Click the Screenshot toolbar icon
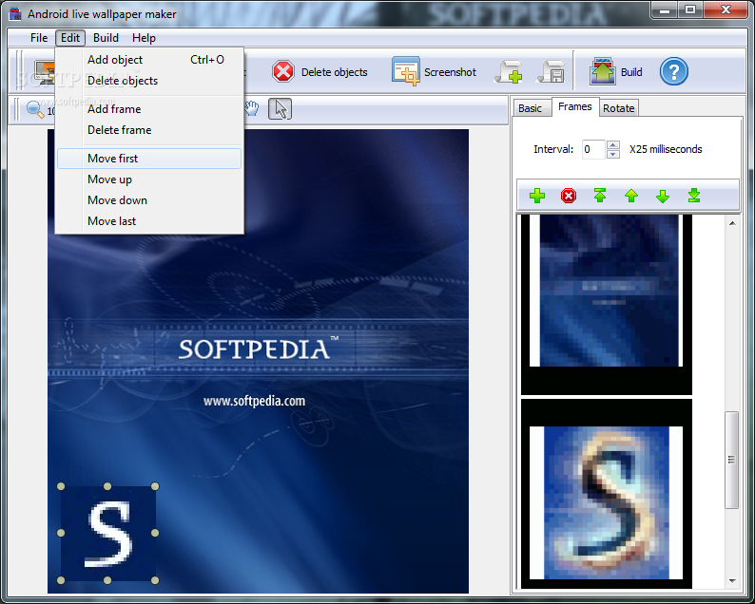 coord(405,71)
